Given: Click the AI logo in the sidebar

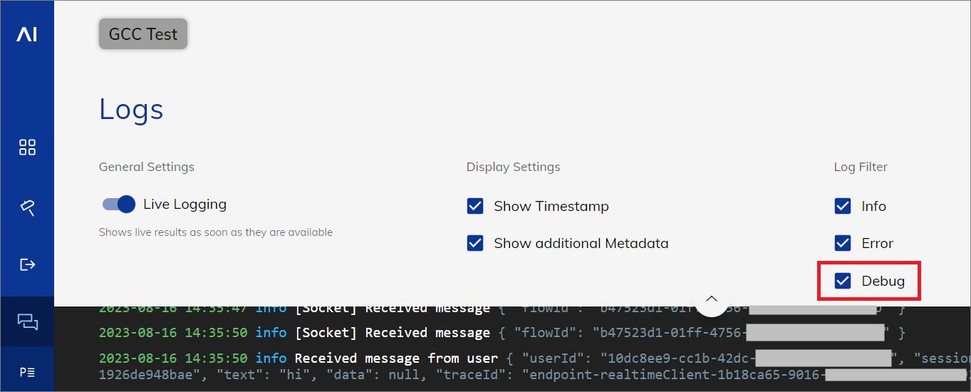Looking at the screenshot, I should point(27,34).
